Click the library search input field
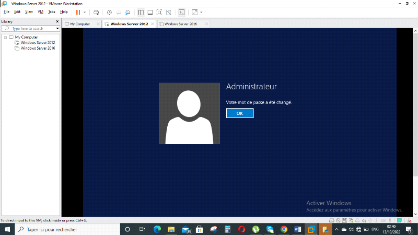Image resolution: width=418 pixels, height=235 pixels. click(31, 28)
